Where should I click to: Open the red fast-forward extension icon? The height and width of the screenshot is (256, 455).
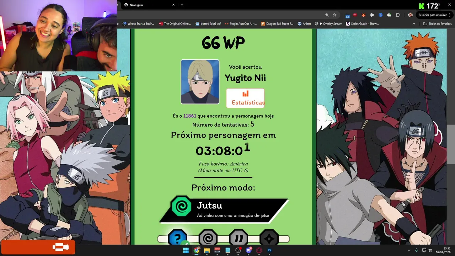coord(355,15)
